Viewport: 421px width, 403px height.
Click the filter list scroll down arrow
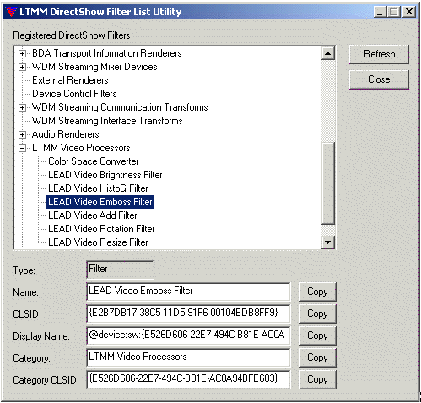click(x=328, y=242)
